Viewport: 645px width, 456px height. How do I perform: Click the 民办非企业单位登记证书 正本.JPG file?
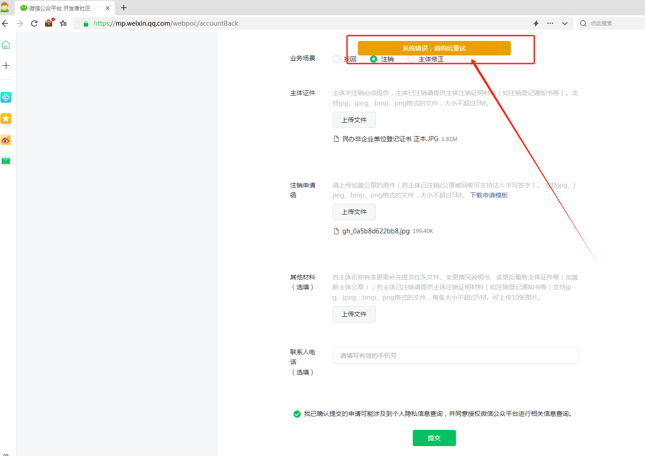pyautogui.click(x=390, y=139)
